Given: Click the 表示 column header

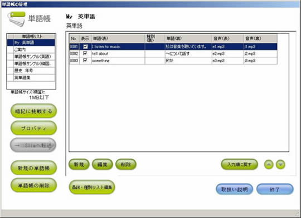Looking at the screenshot, I should coord(85,38).
